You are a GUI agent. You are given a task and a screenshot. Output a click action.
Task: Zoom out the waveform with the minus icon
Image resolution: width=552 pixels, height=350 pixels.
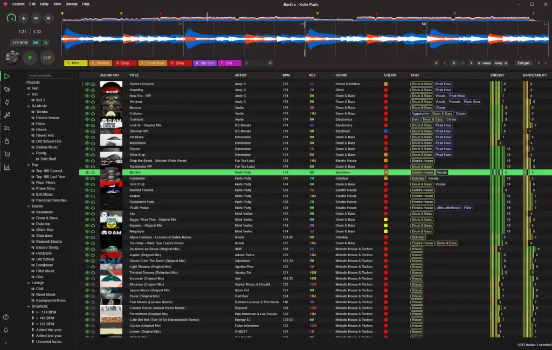tap(546, 63)
